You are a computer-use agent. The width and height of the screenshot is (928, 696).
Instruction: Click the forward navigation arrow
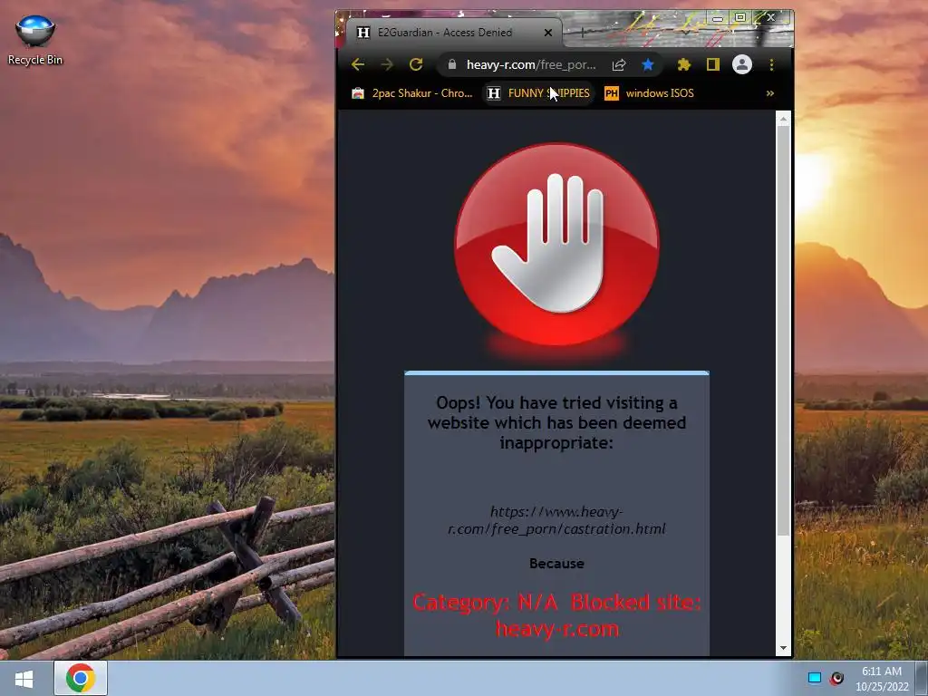386,64
